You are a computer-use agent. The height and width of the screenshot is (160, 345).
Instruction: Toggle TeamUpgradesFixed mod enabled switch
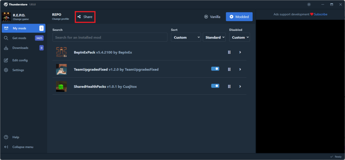215,69
